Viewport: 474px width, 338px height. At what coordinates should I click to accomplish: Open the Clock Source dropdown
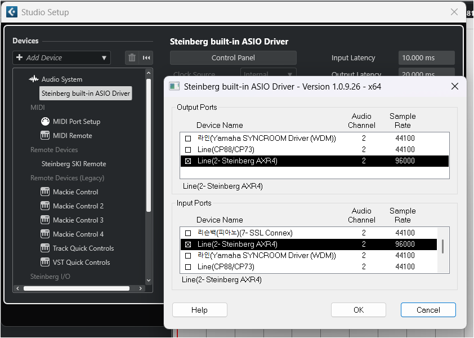[269, 74]
